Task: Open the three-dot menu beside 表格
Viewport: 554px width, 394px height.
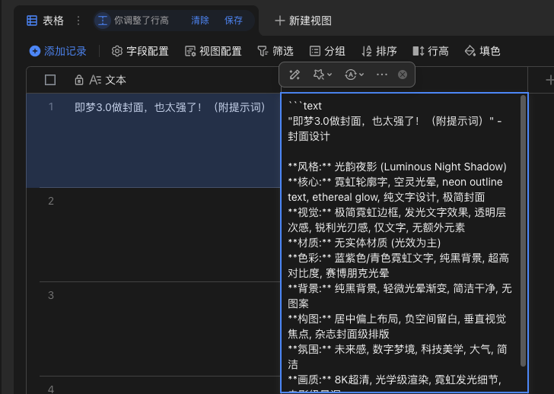Action: pos(78,21)
